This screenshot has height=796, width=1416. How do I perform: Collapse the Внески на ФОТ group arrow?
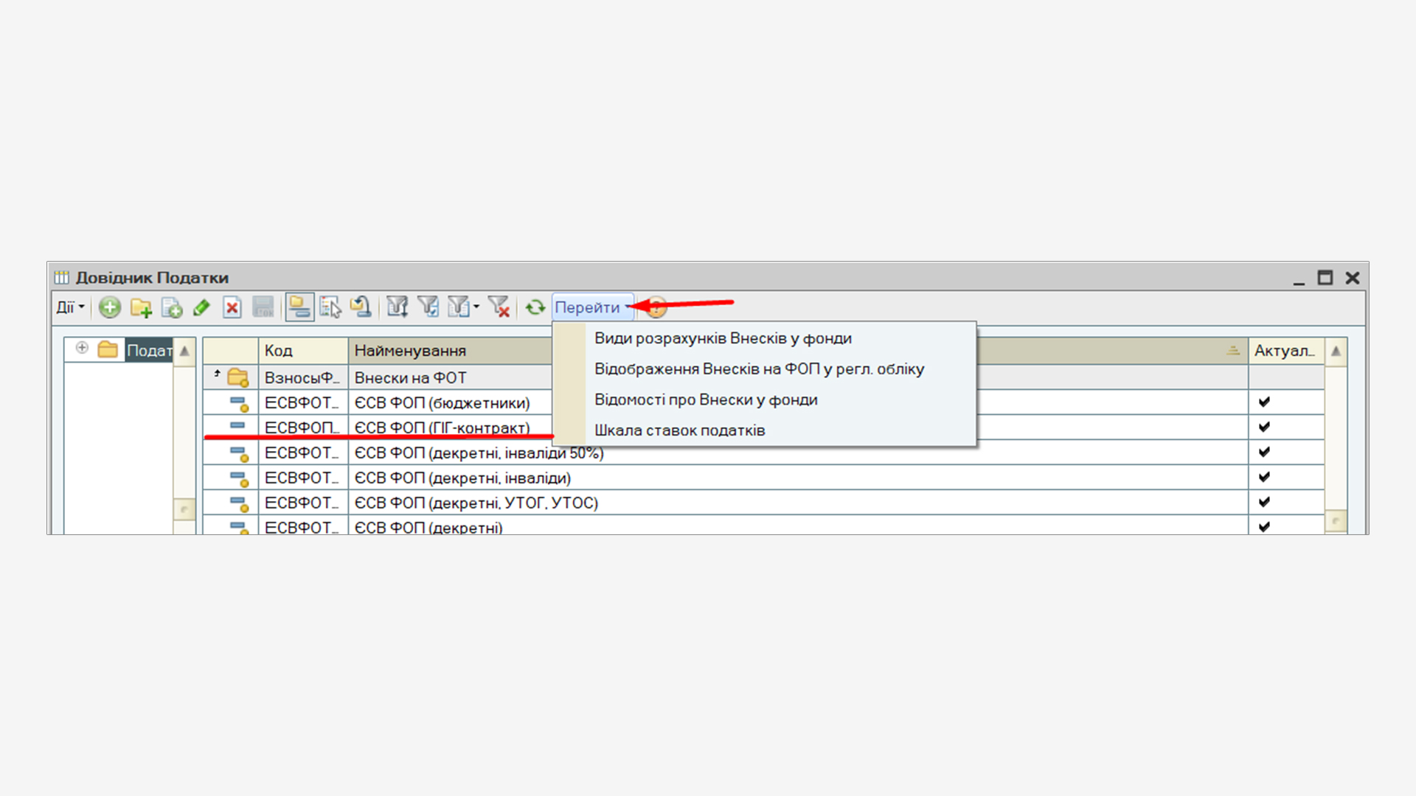point(217,374)
